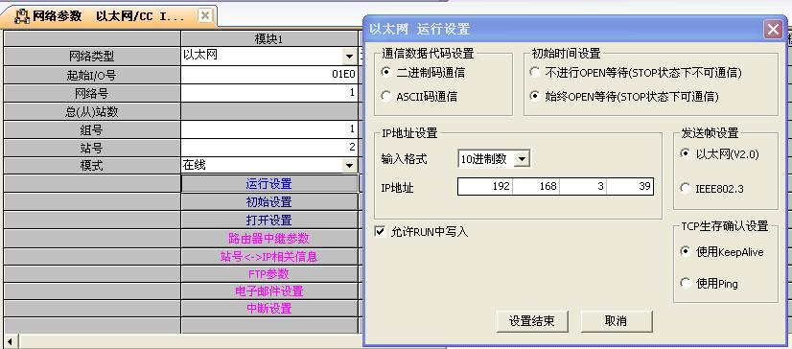
Task: Click the 模块1 column header
Action: coord(268,39)
